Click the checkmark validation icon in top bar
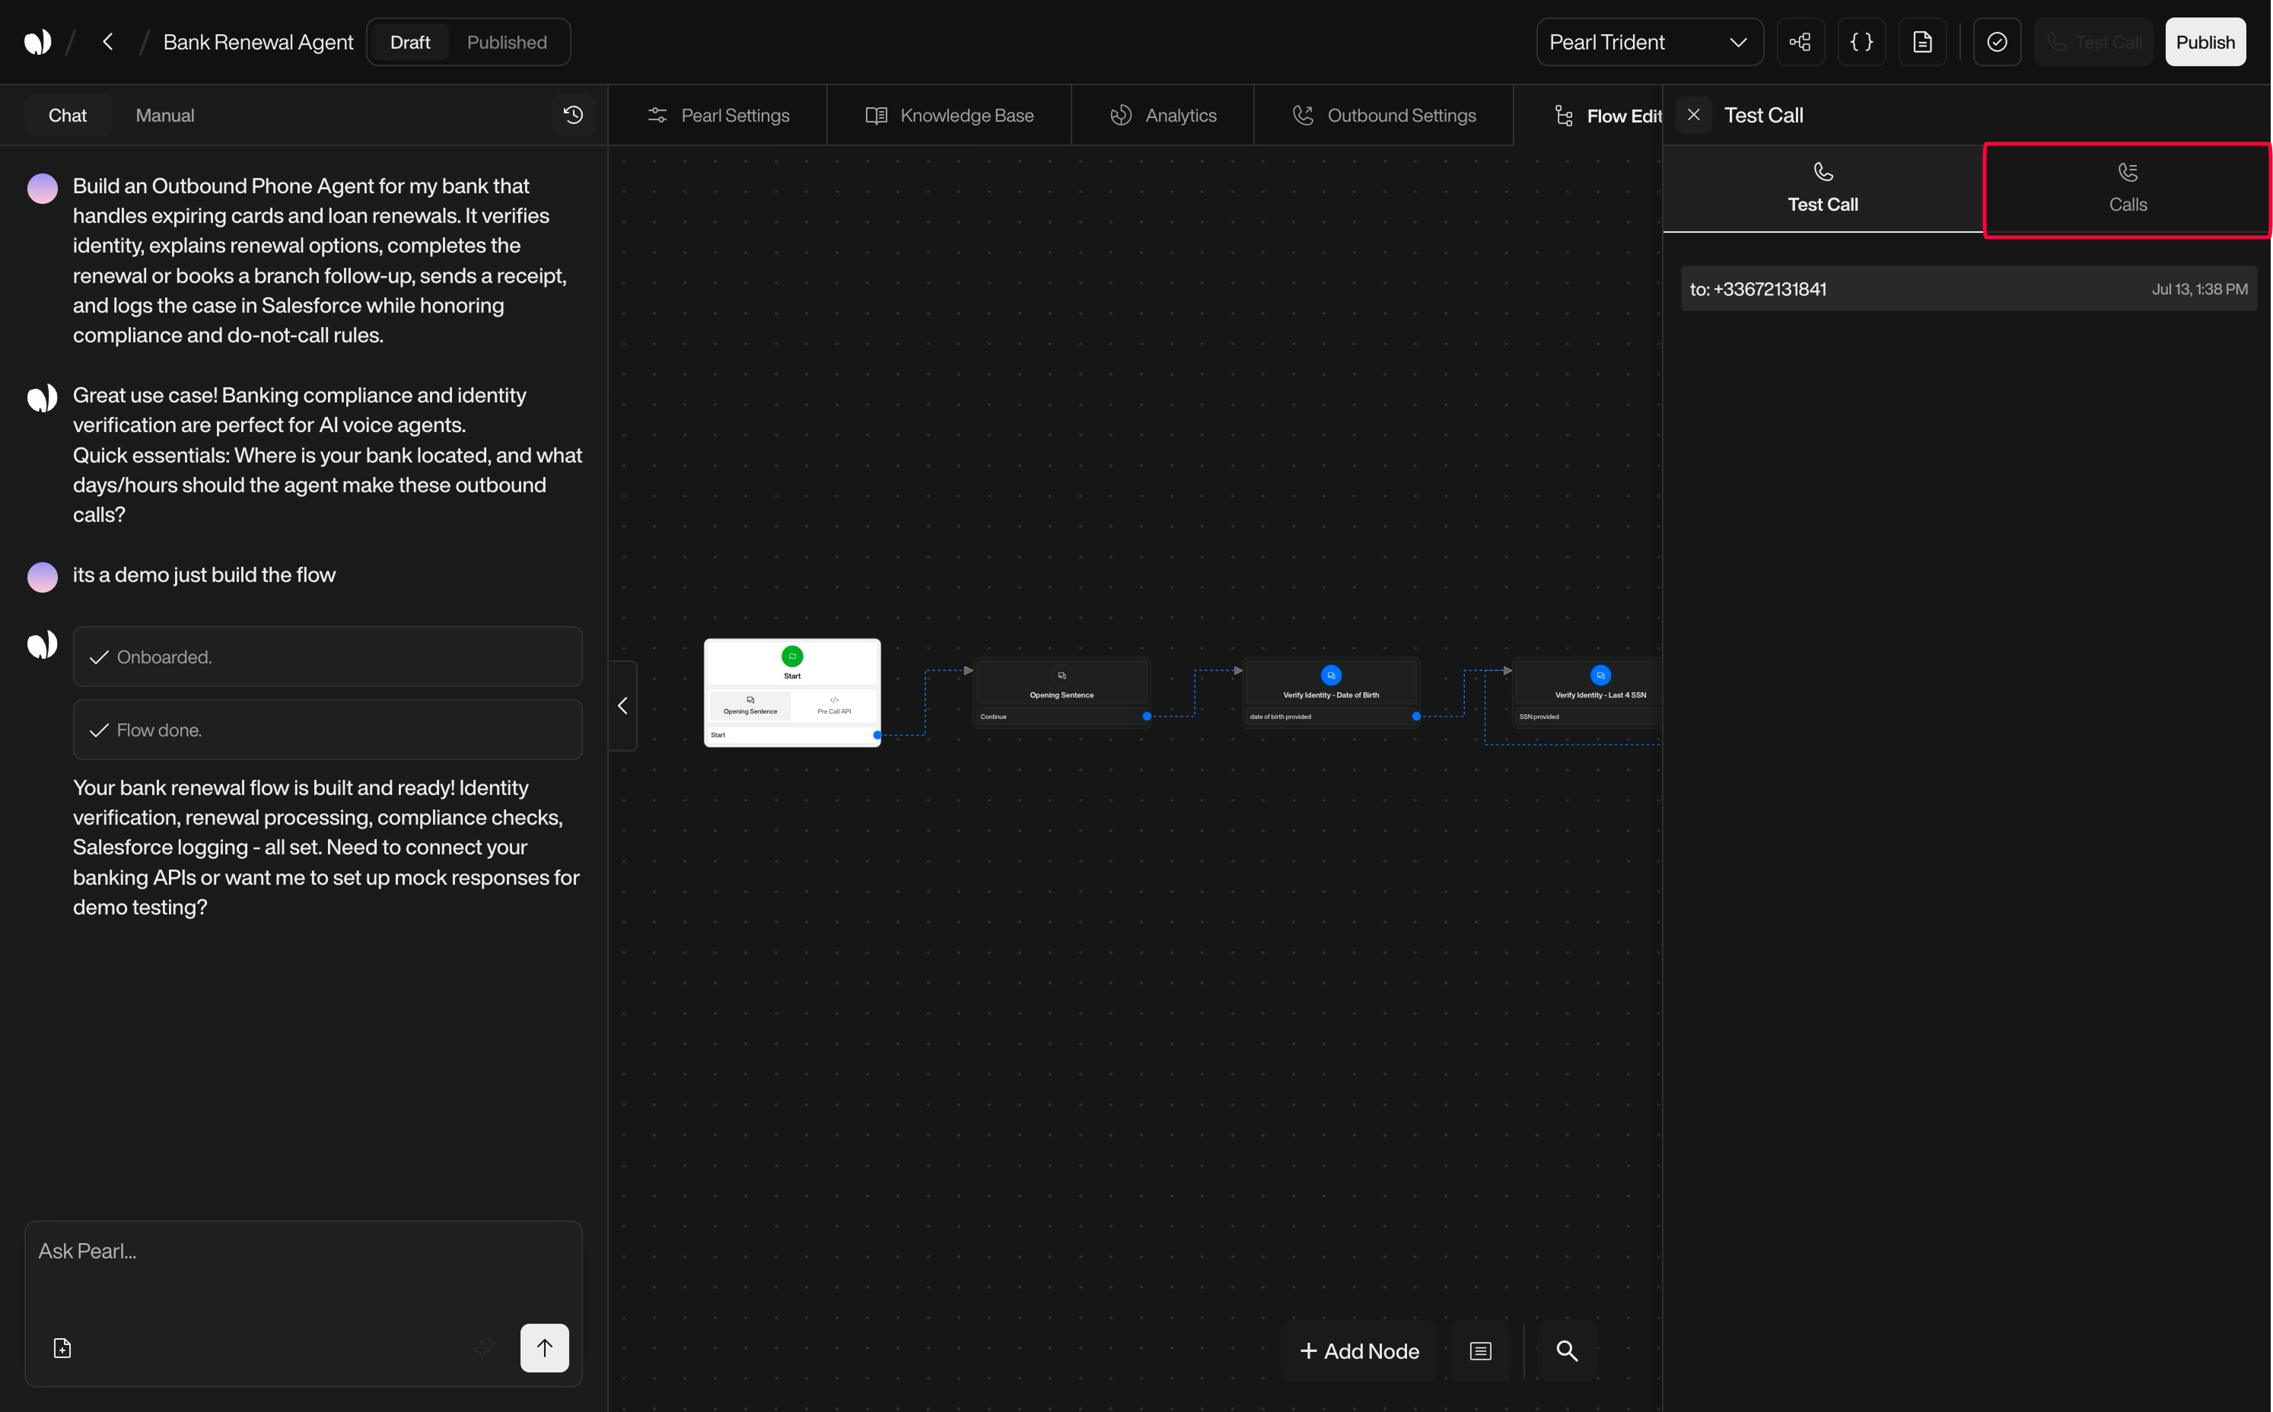2273x1412 pixels. coord(1997,41)
